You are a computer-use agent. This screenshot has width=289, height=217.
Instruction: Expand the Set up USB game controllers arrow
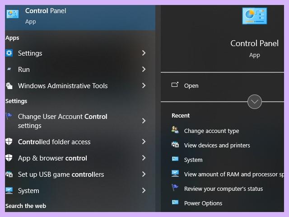144,174
